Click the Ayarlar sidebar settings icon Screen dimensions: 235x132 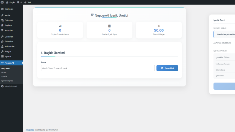coord(2,57)
